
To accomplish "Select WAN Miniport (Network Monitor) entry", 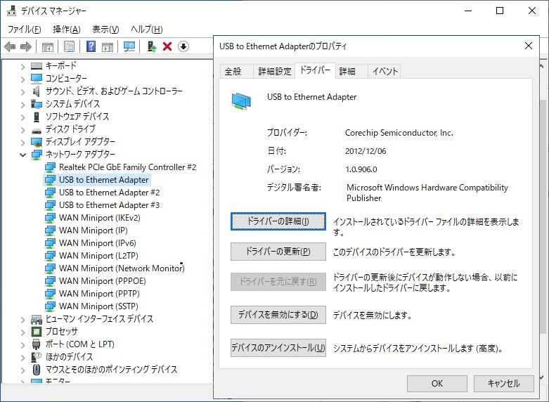I will (122, 268).
